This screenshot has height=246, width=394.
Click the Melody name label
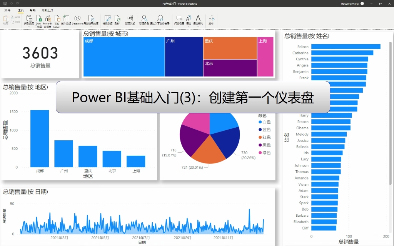click(x=302, y=134)
